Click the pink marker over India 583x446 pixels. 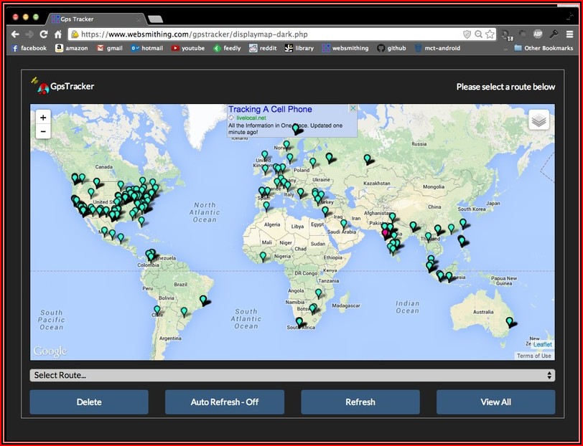386,232
